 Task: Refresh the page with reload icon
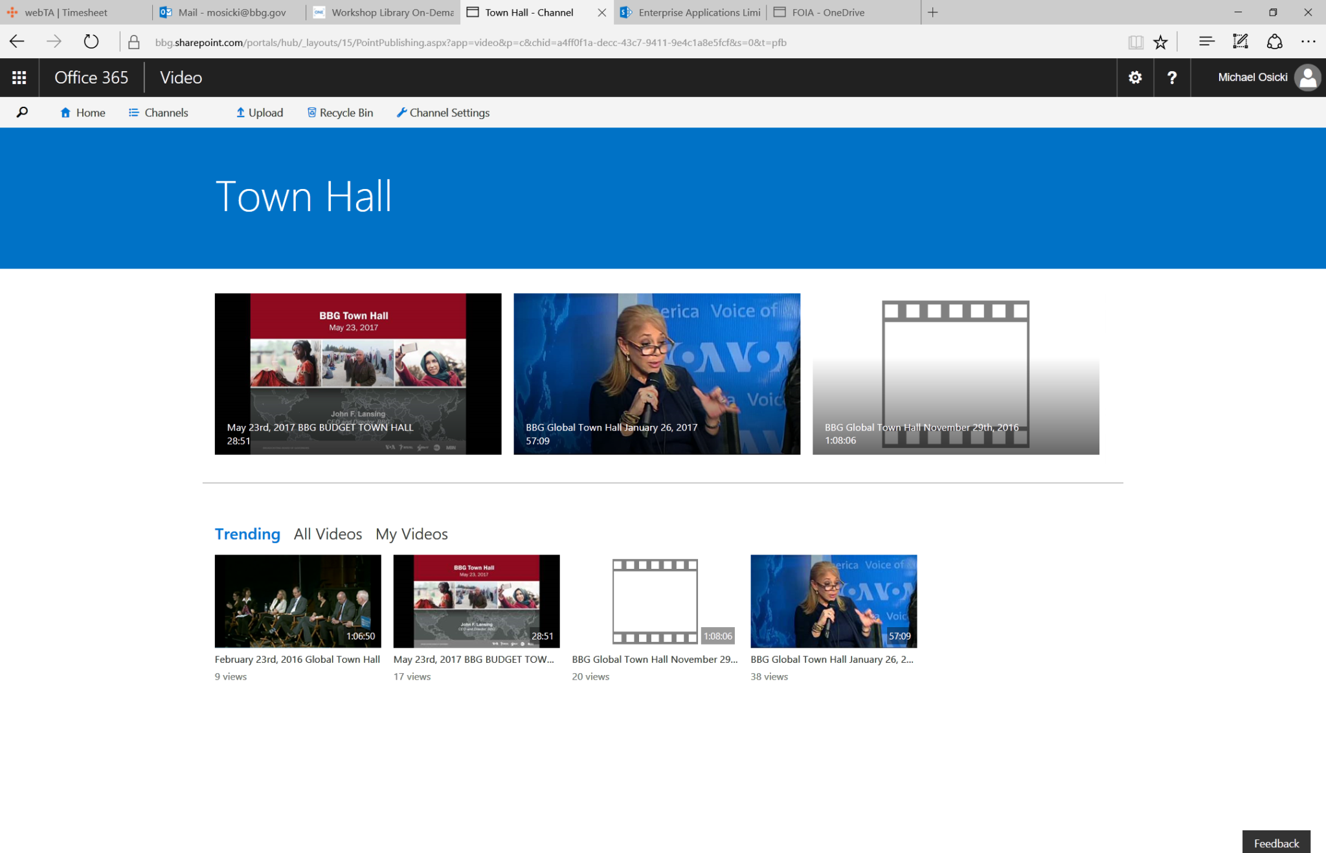[91, 42]
